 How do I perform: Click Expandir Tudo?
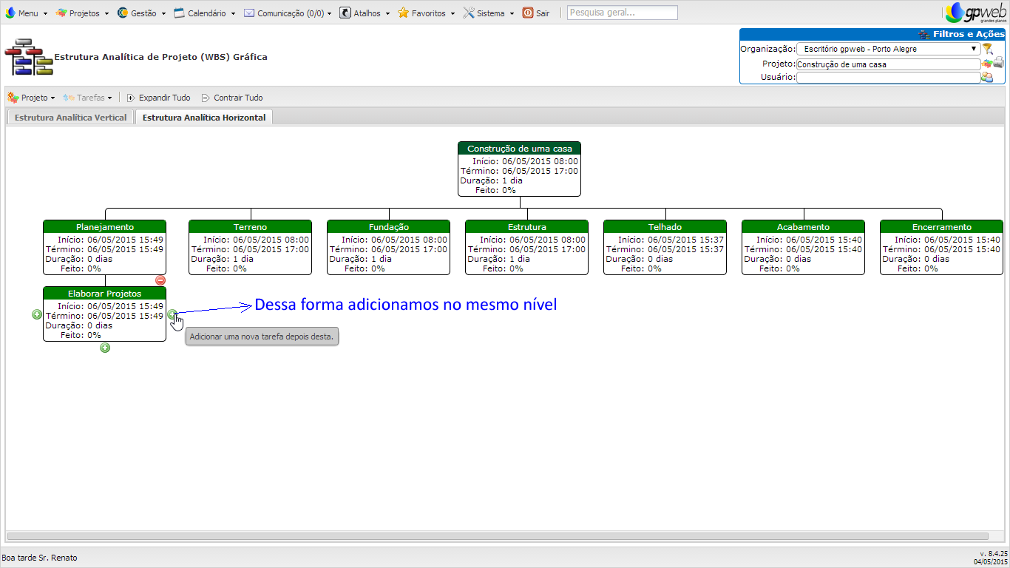(x=158, y=98)
